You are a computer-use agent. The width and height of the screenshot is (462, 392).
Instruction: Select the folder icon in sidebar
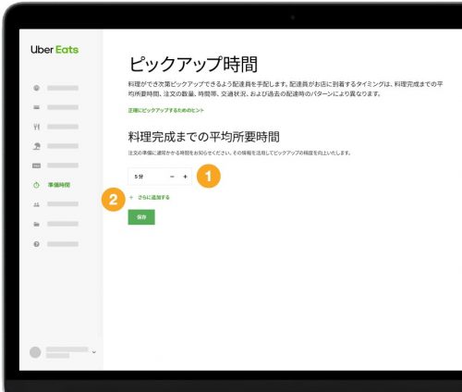pos(36,224)
